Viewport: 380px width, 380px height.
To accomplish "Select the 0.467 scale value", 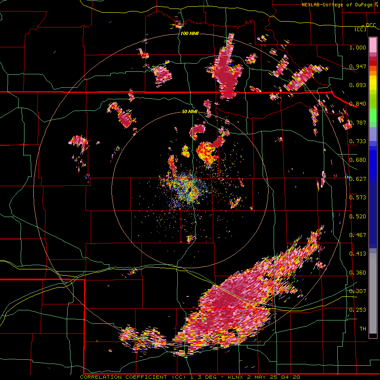I will [x=358, y=235].
